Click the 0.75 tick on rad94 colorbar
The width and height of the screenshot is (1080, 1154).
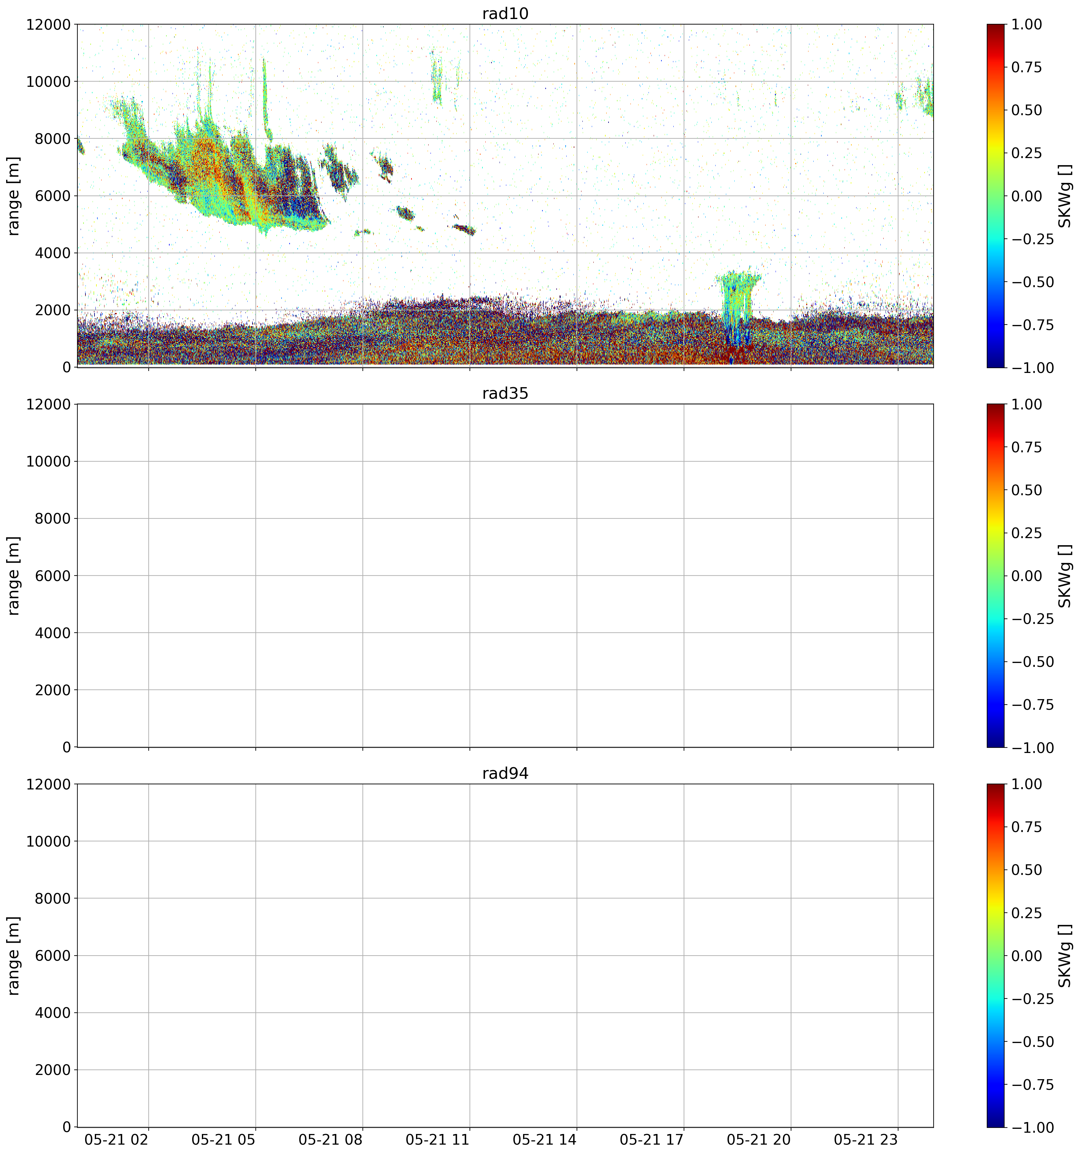[1026, 827]
